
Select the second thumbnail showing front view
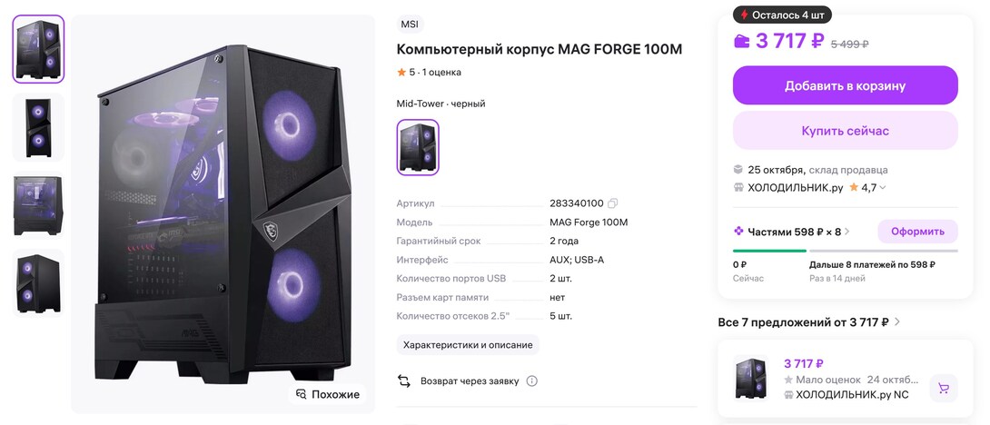coord(38,127)
